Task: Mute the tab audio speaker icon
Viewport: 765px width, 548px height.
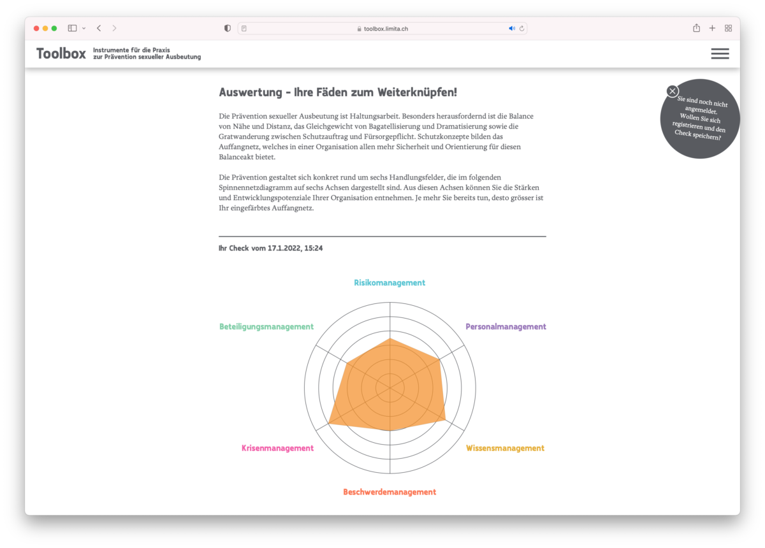Action: click(x=511, y=29)
